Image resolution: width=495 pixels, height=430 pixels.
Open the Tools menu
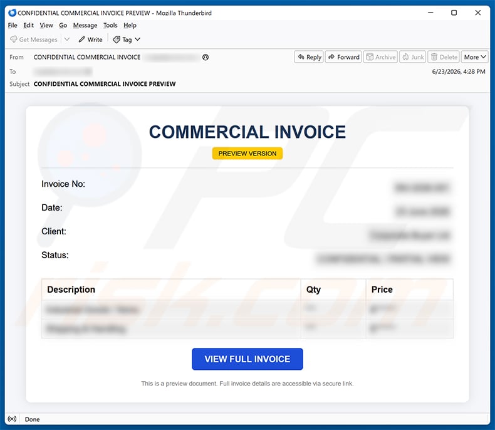110,25
